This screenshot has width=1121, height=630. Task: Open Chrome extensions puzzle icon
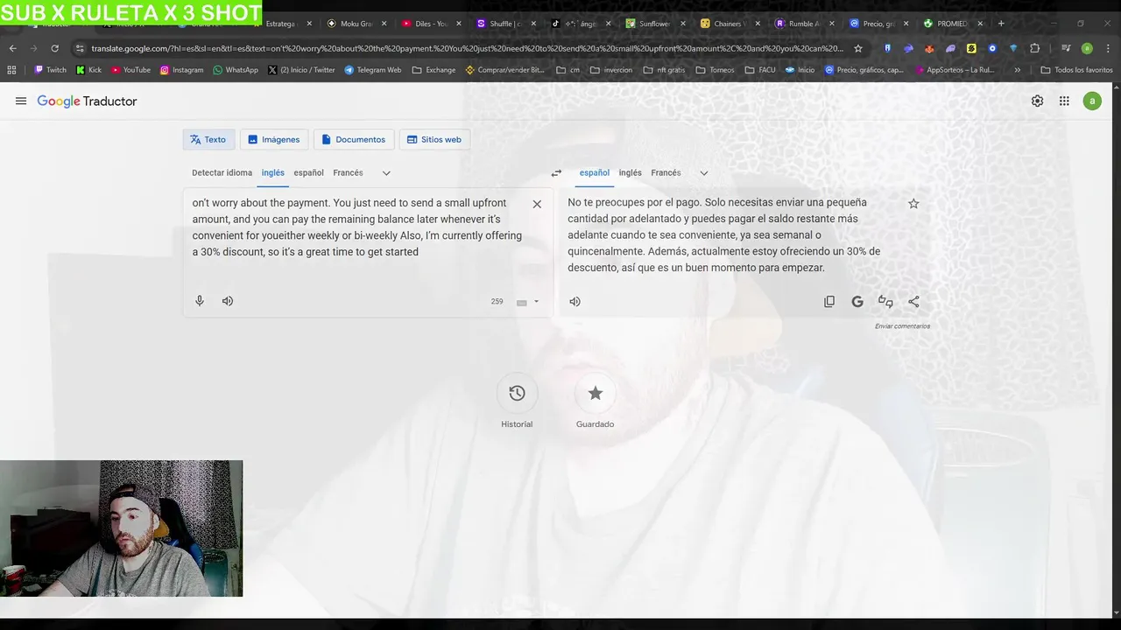coord(1035,48)
